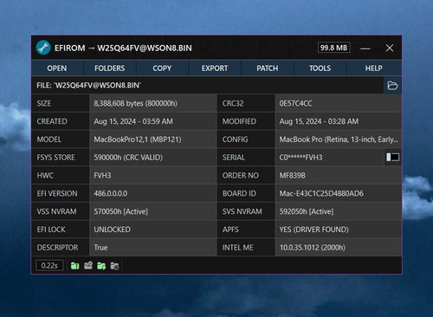Click the CRC32 value 0E57C4CC
The height and width of the screenshot is (317, 433).
[x=295, y=103]
